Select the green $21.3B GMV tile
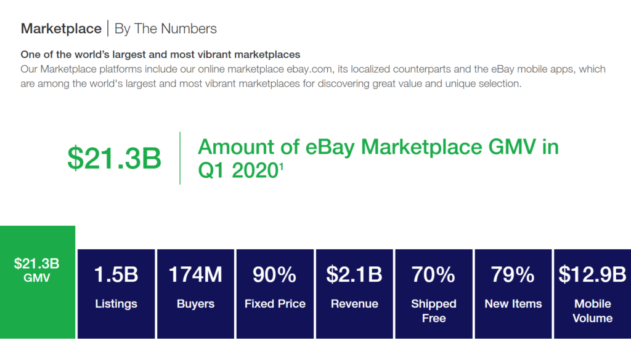This screenshot has width=631, height=339. 37,282
